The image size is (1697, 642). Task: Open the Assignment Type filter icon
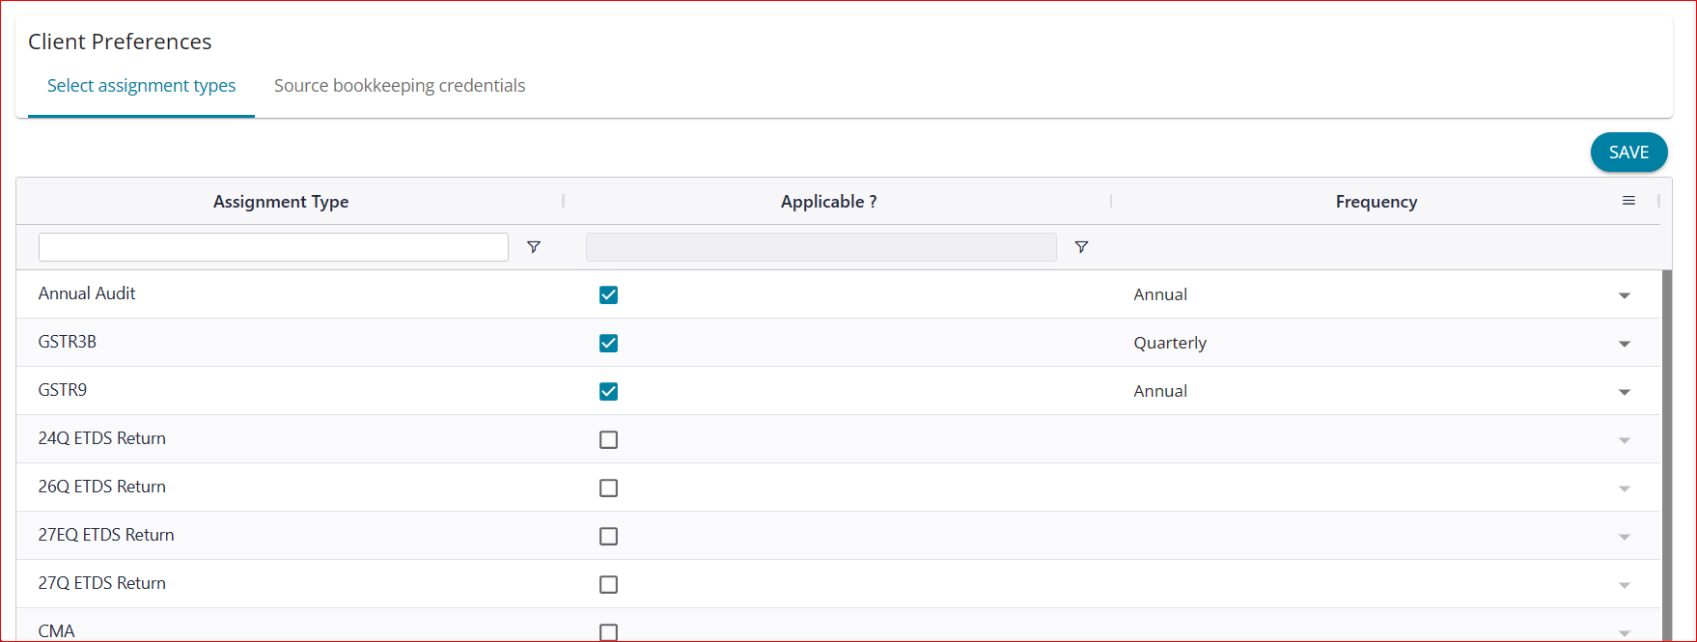[x=533, y=247]
